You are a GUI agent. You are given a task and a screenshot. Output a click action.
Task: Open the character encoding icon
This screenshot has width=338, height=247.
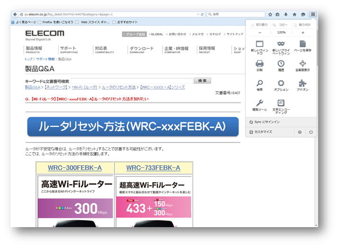pyautogui.click(x=281, y=106)
